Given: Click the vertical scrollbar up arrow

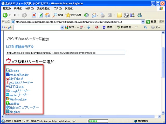Looking at the screenshot, I should click(x=163, y=32).
